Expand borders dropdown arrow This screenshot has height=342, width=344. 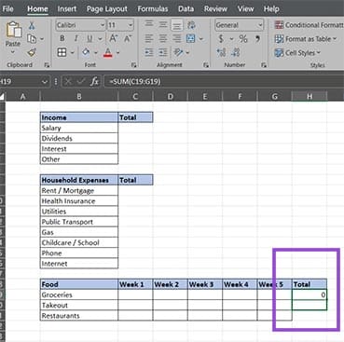tap(72, 52)
